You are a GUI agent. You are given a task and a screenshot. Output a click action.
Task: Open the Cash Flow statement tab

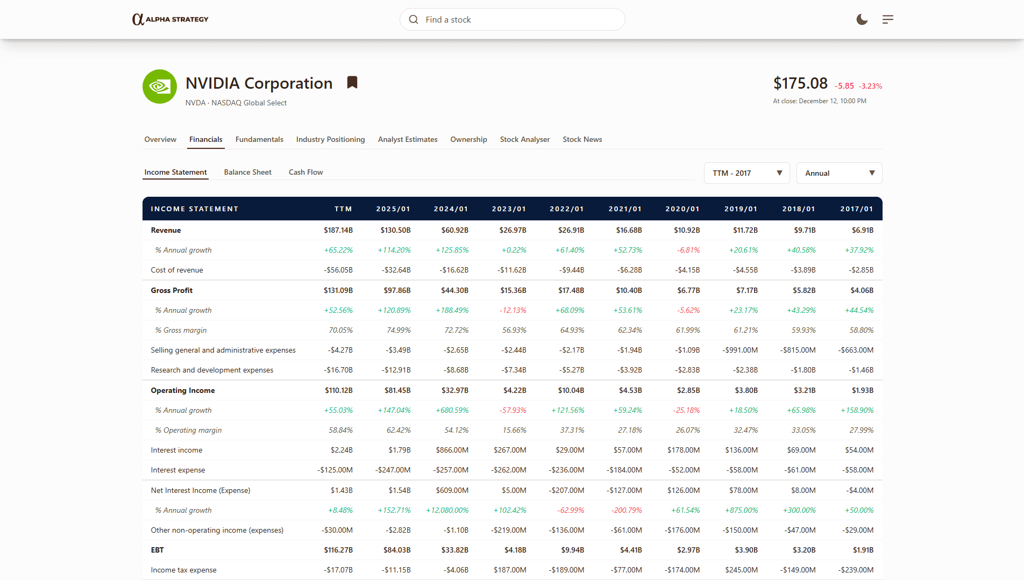pos(305,172)
